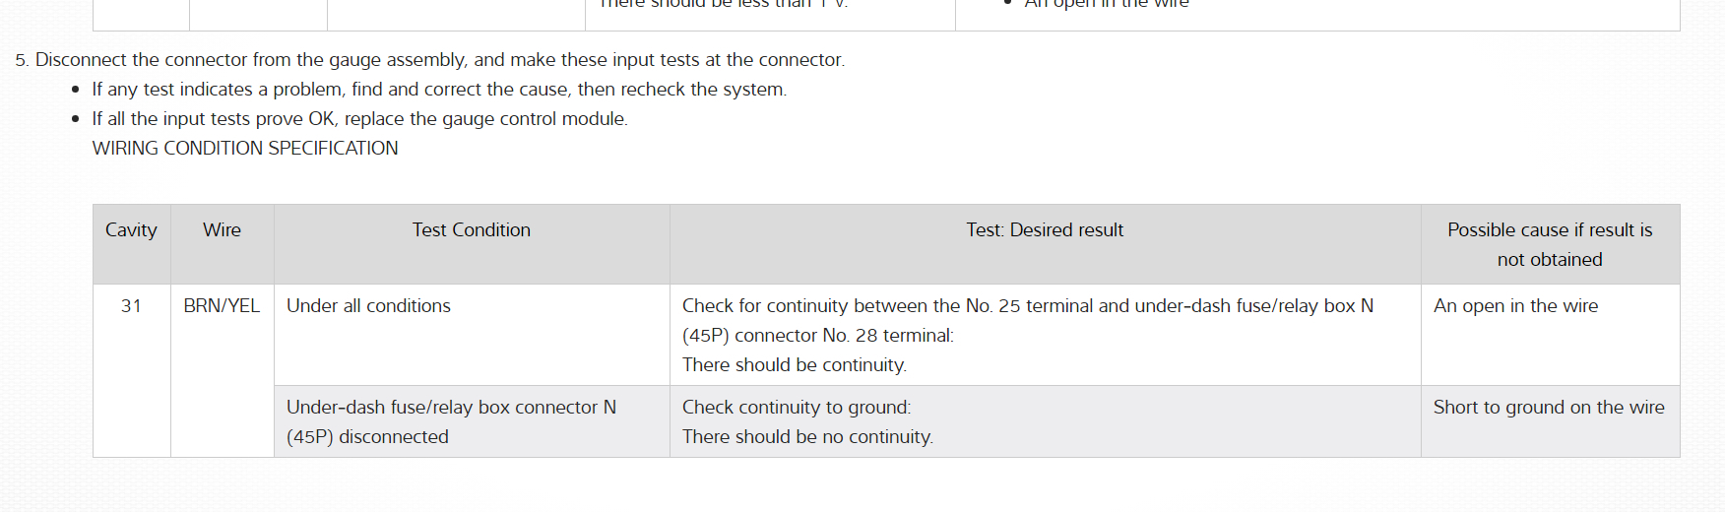Select the 'Short to ground on the wire' cell

pyautogui.click(x=1548, y=408)
